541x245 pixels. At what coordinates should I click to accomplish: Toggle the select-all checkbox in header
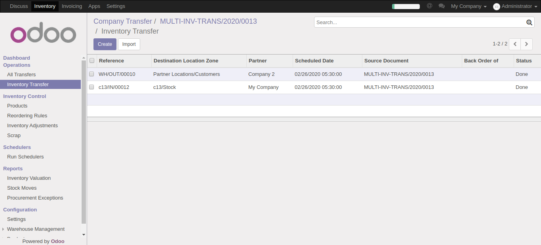pos(92,61)
